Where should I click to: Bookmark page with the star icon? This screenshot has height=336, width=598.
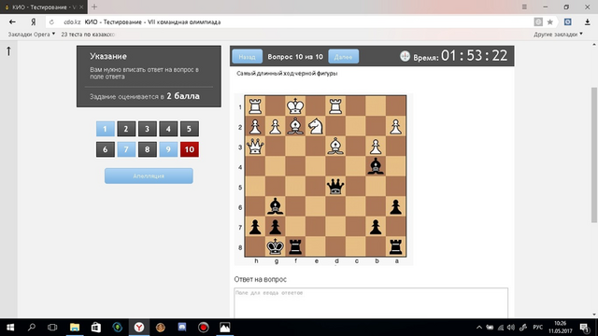pos(550,22)
